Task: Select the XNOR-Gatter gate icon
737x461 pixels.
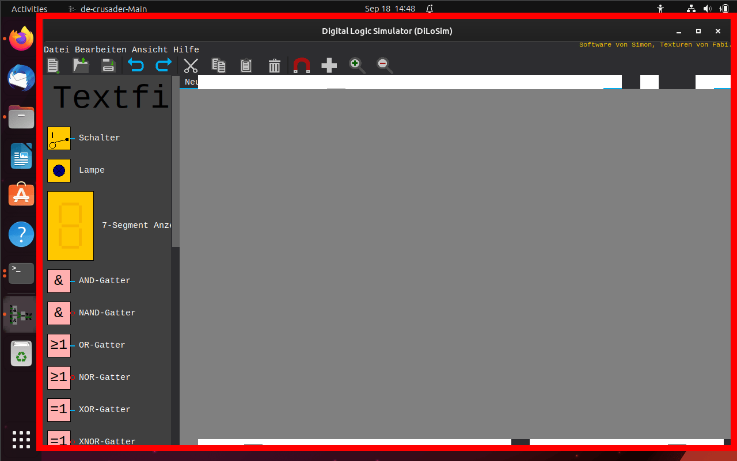Action: (59, 438)
